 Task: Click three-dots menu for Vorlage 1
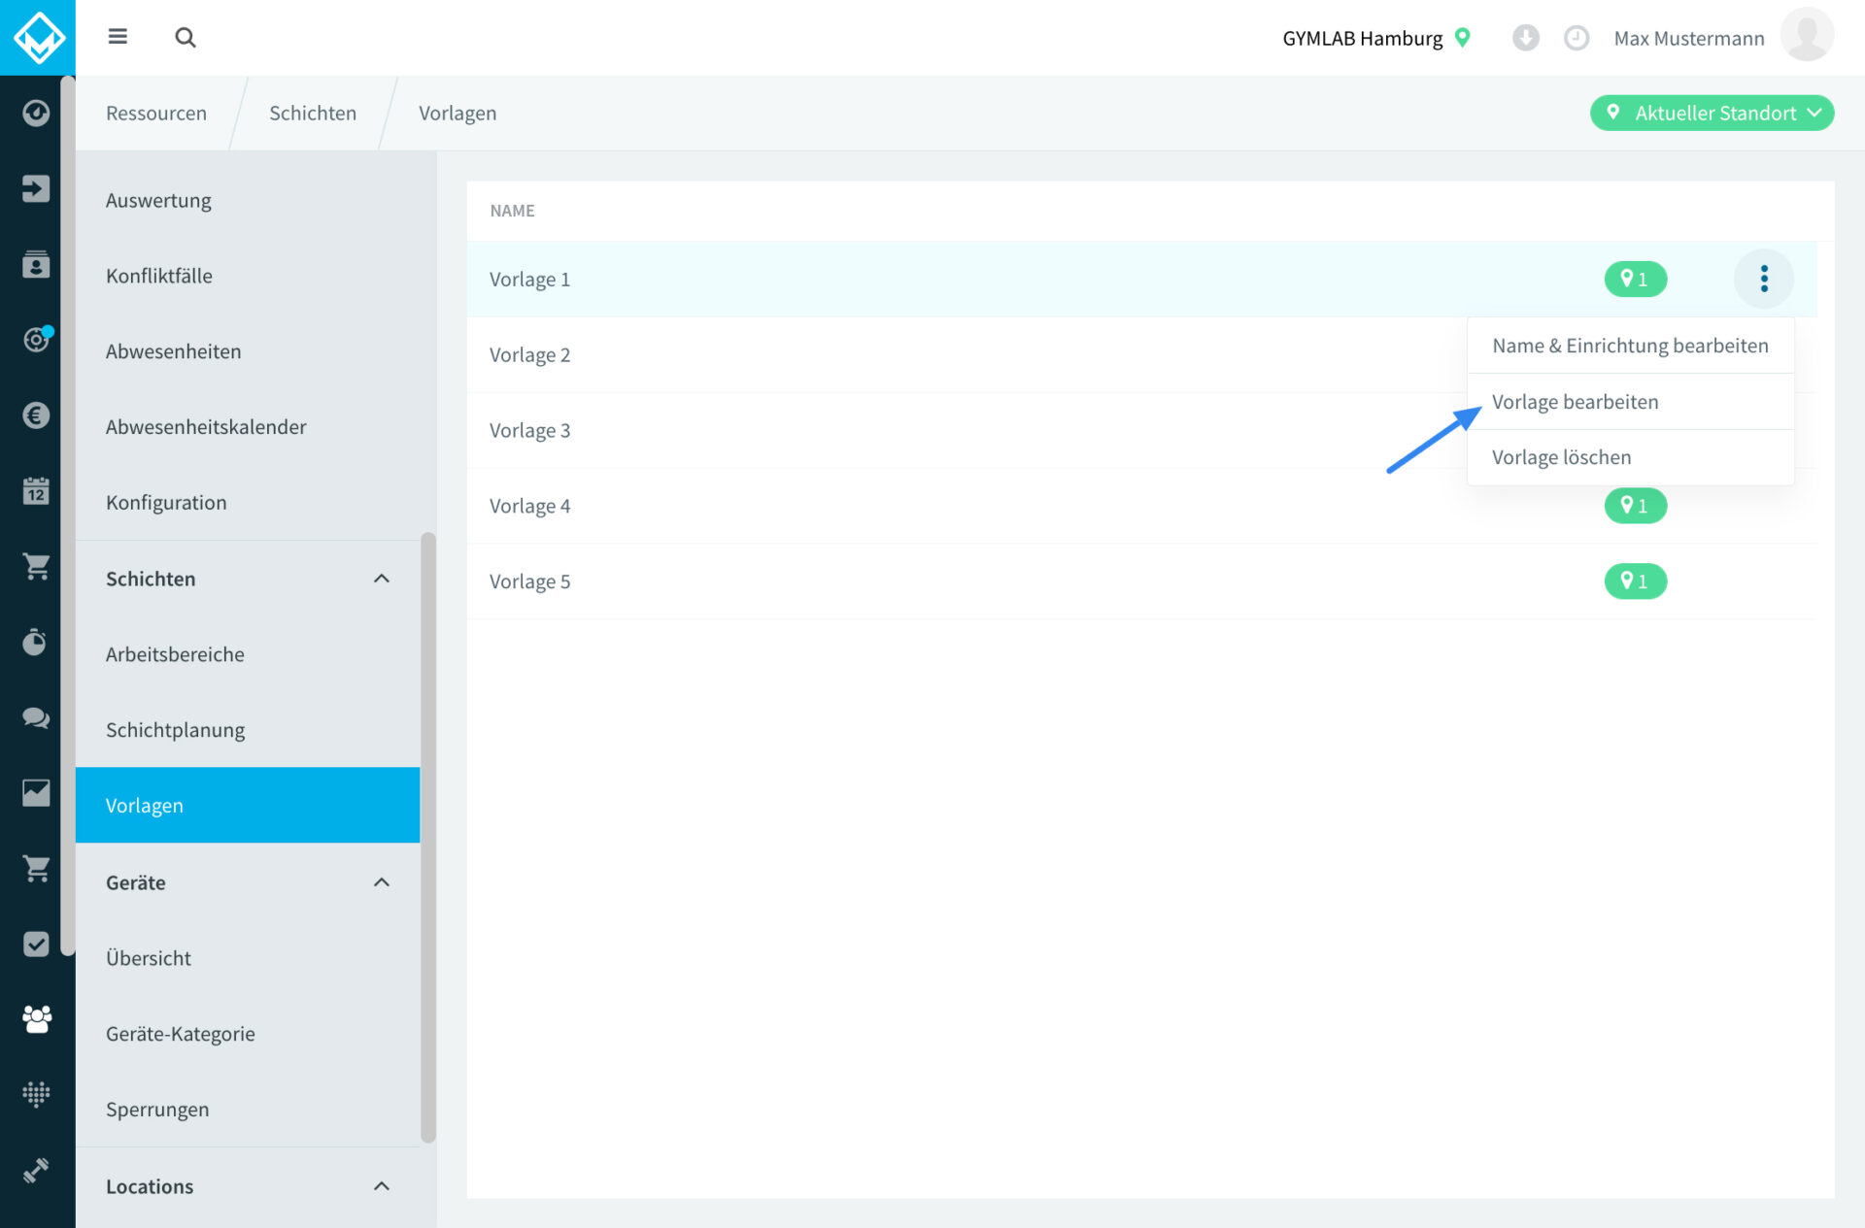coord(1763,279)
